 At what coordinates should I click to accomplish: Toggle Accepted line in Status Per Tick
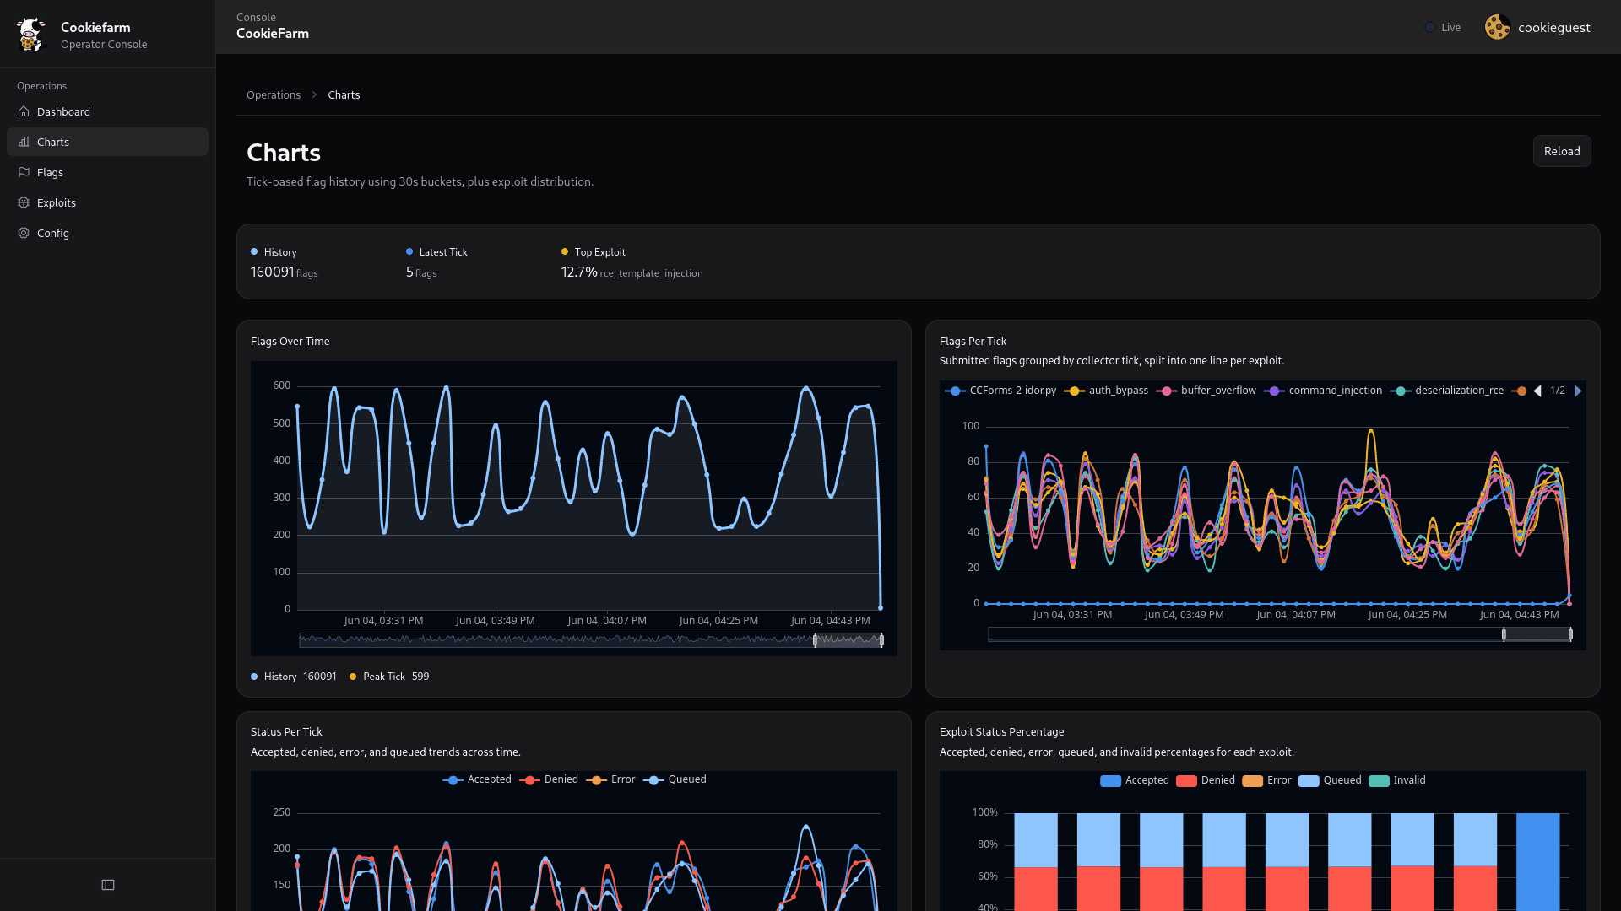pos(477,779)
